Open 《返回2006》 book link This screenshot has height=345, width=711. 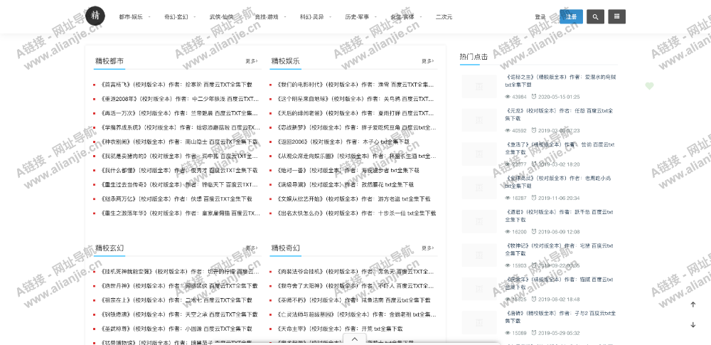pos(343,142)
